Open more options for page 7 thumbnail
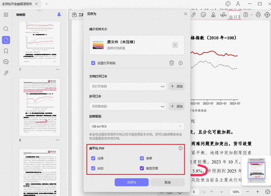The image size is (271, 196). click(x=57, y=70)
